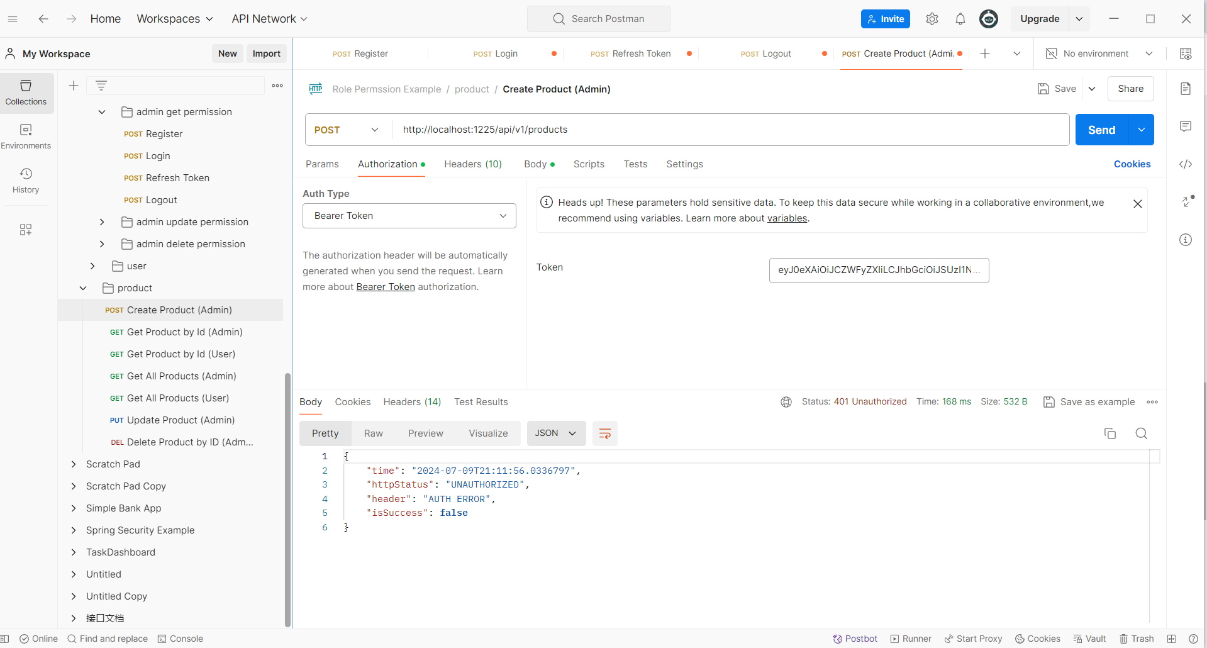Open code snippet icon in right sidebar
1207x648 pixels.
[x=1186, y=164]
